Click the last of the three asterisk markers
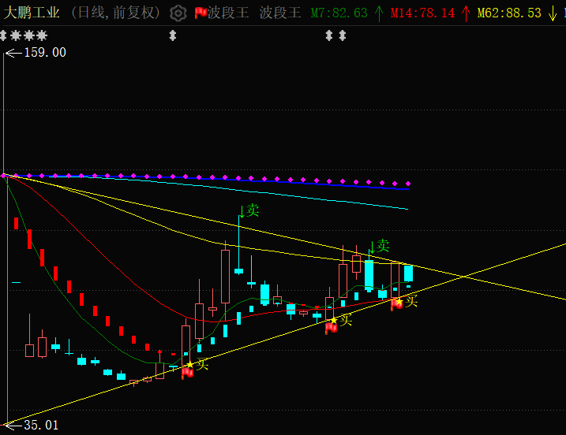Screen dimensions: 566x435 pos(42,35)
